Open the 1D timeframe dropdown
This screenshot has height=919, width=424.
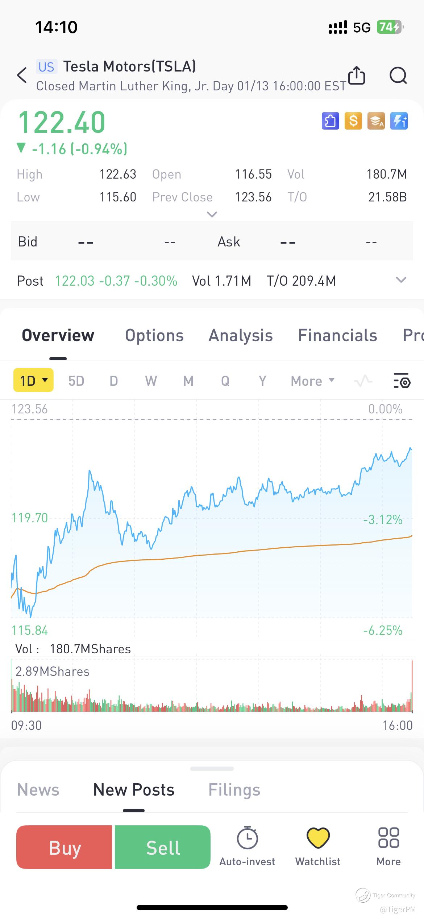click(33, 380)
